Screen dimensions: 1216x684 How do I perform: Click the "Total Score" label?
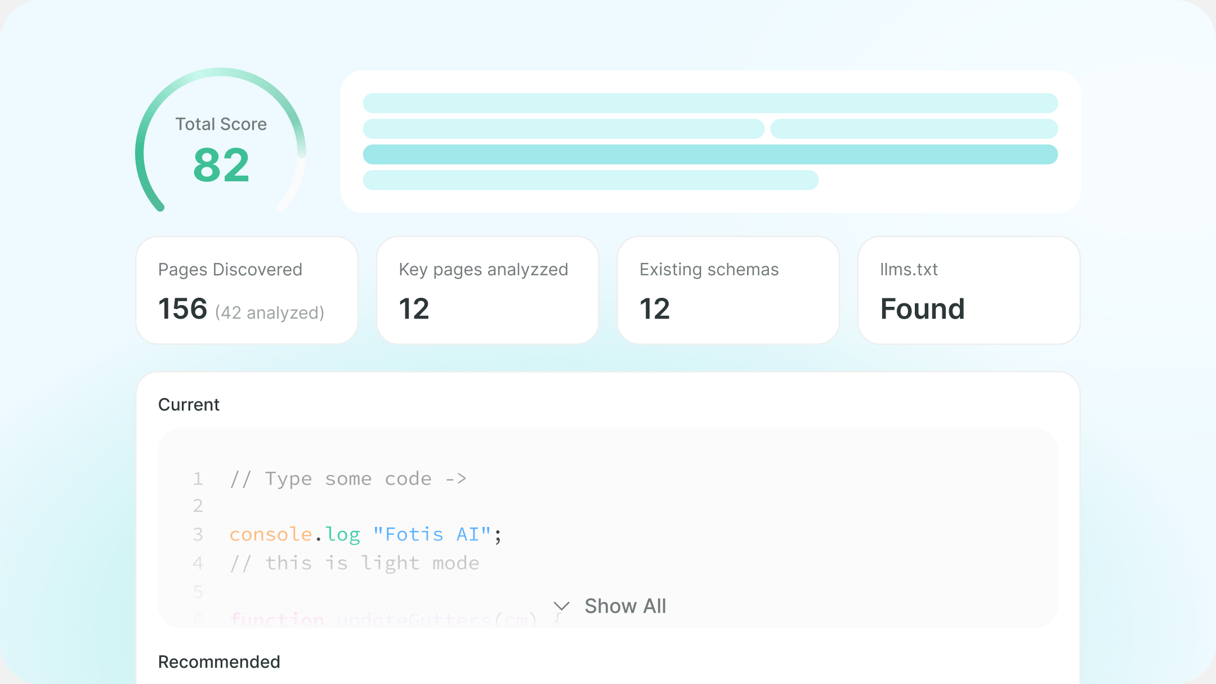221,124
